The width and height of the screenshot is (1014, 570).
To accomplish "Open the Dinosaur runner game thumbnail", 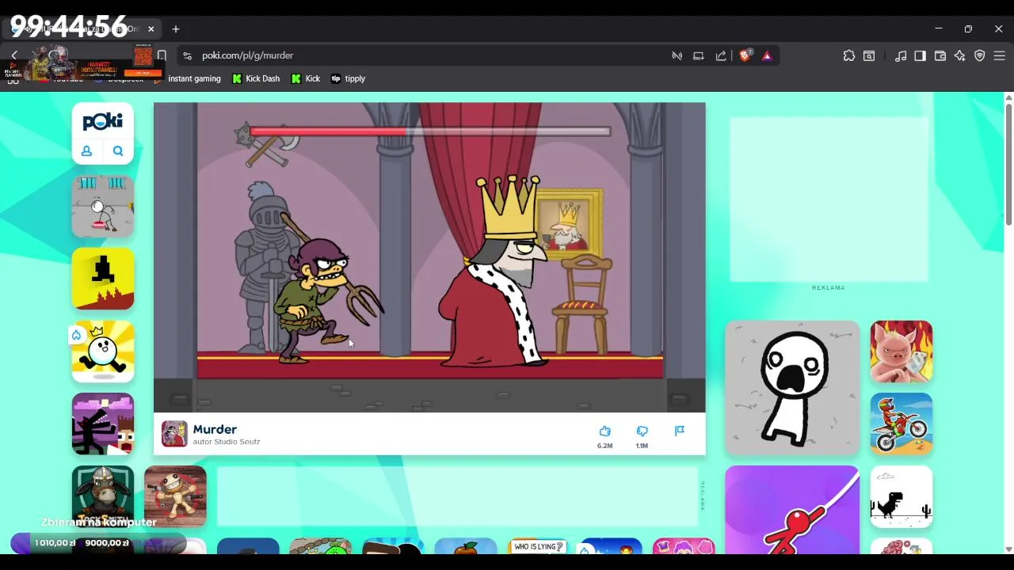I will coord(902,496).
